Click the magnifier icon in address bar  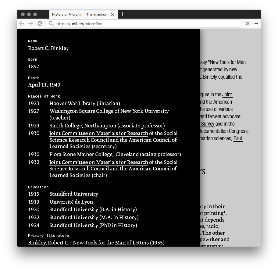[51, 23]
